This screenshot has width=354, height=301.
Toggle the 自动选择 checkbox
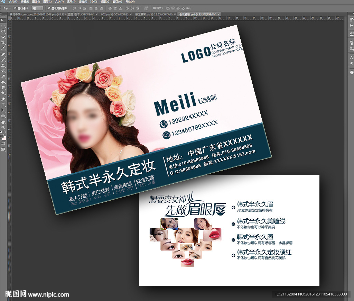click(15, 8)
